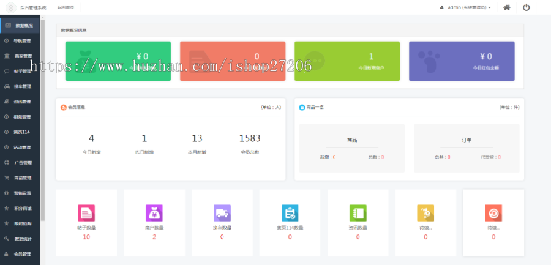Click the gift icon beside 营销设置
Image resolution: width=551 pixels, height=265 pixels.
pyautogui.click(x=6, y=193)
